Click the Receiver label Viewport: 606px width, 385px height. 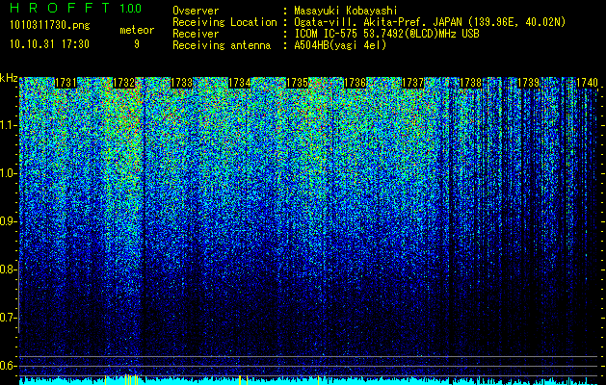click(x=196, y=34)
